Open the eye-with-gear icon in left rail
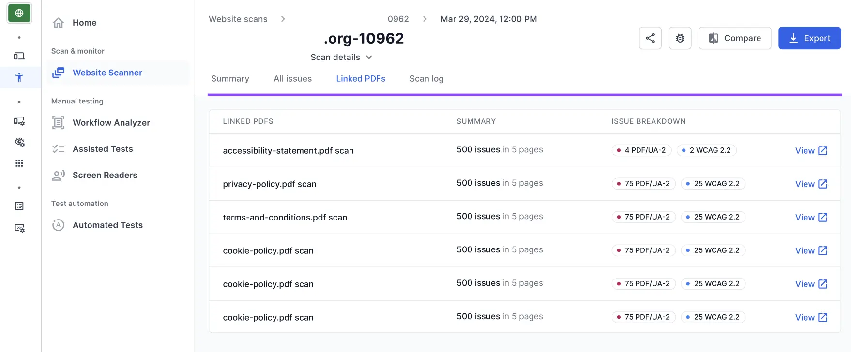Image resolution: width=851 pixels, height=352 pixels. click(x=19, y=142)
